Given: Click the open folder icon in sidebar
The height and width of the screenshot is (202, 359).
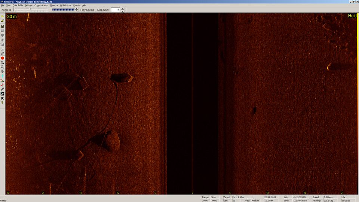Looking at the screenshot, I should click(2, 21).
